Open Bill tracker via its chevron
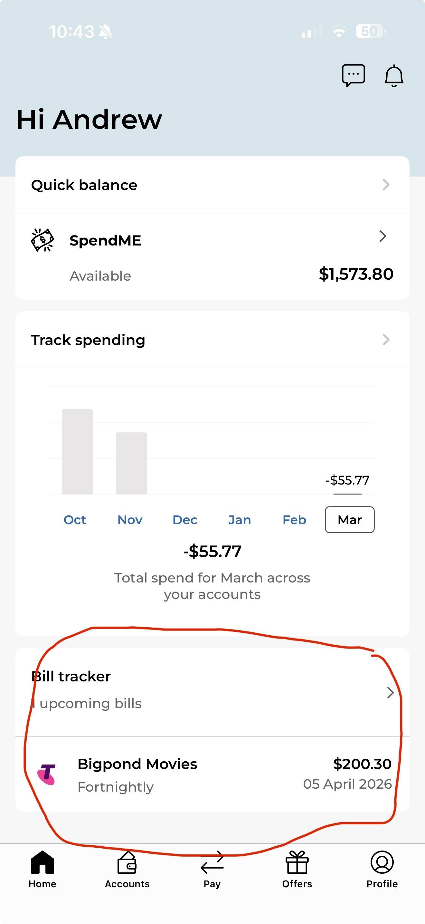This screenshot has height=924, width=425. click(390, 693)
